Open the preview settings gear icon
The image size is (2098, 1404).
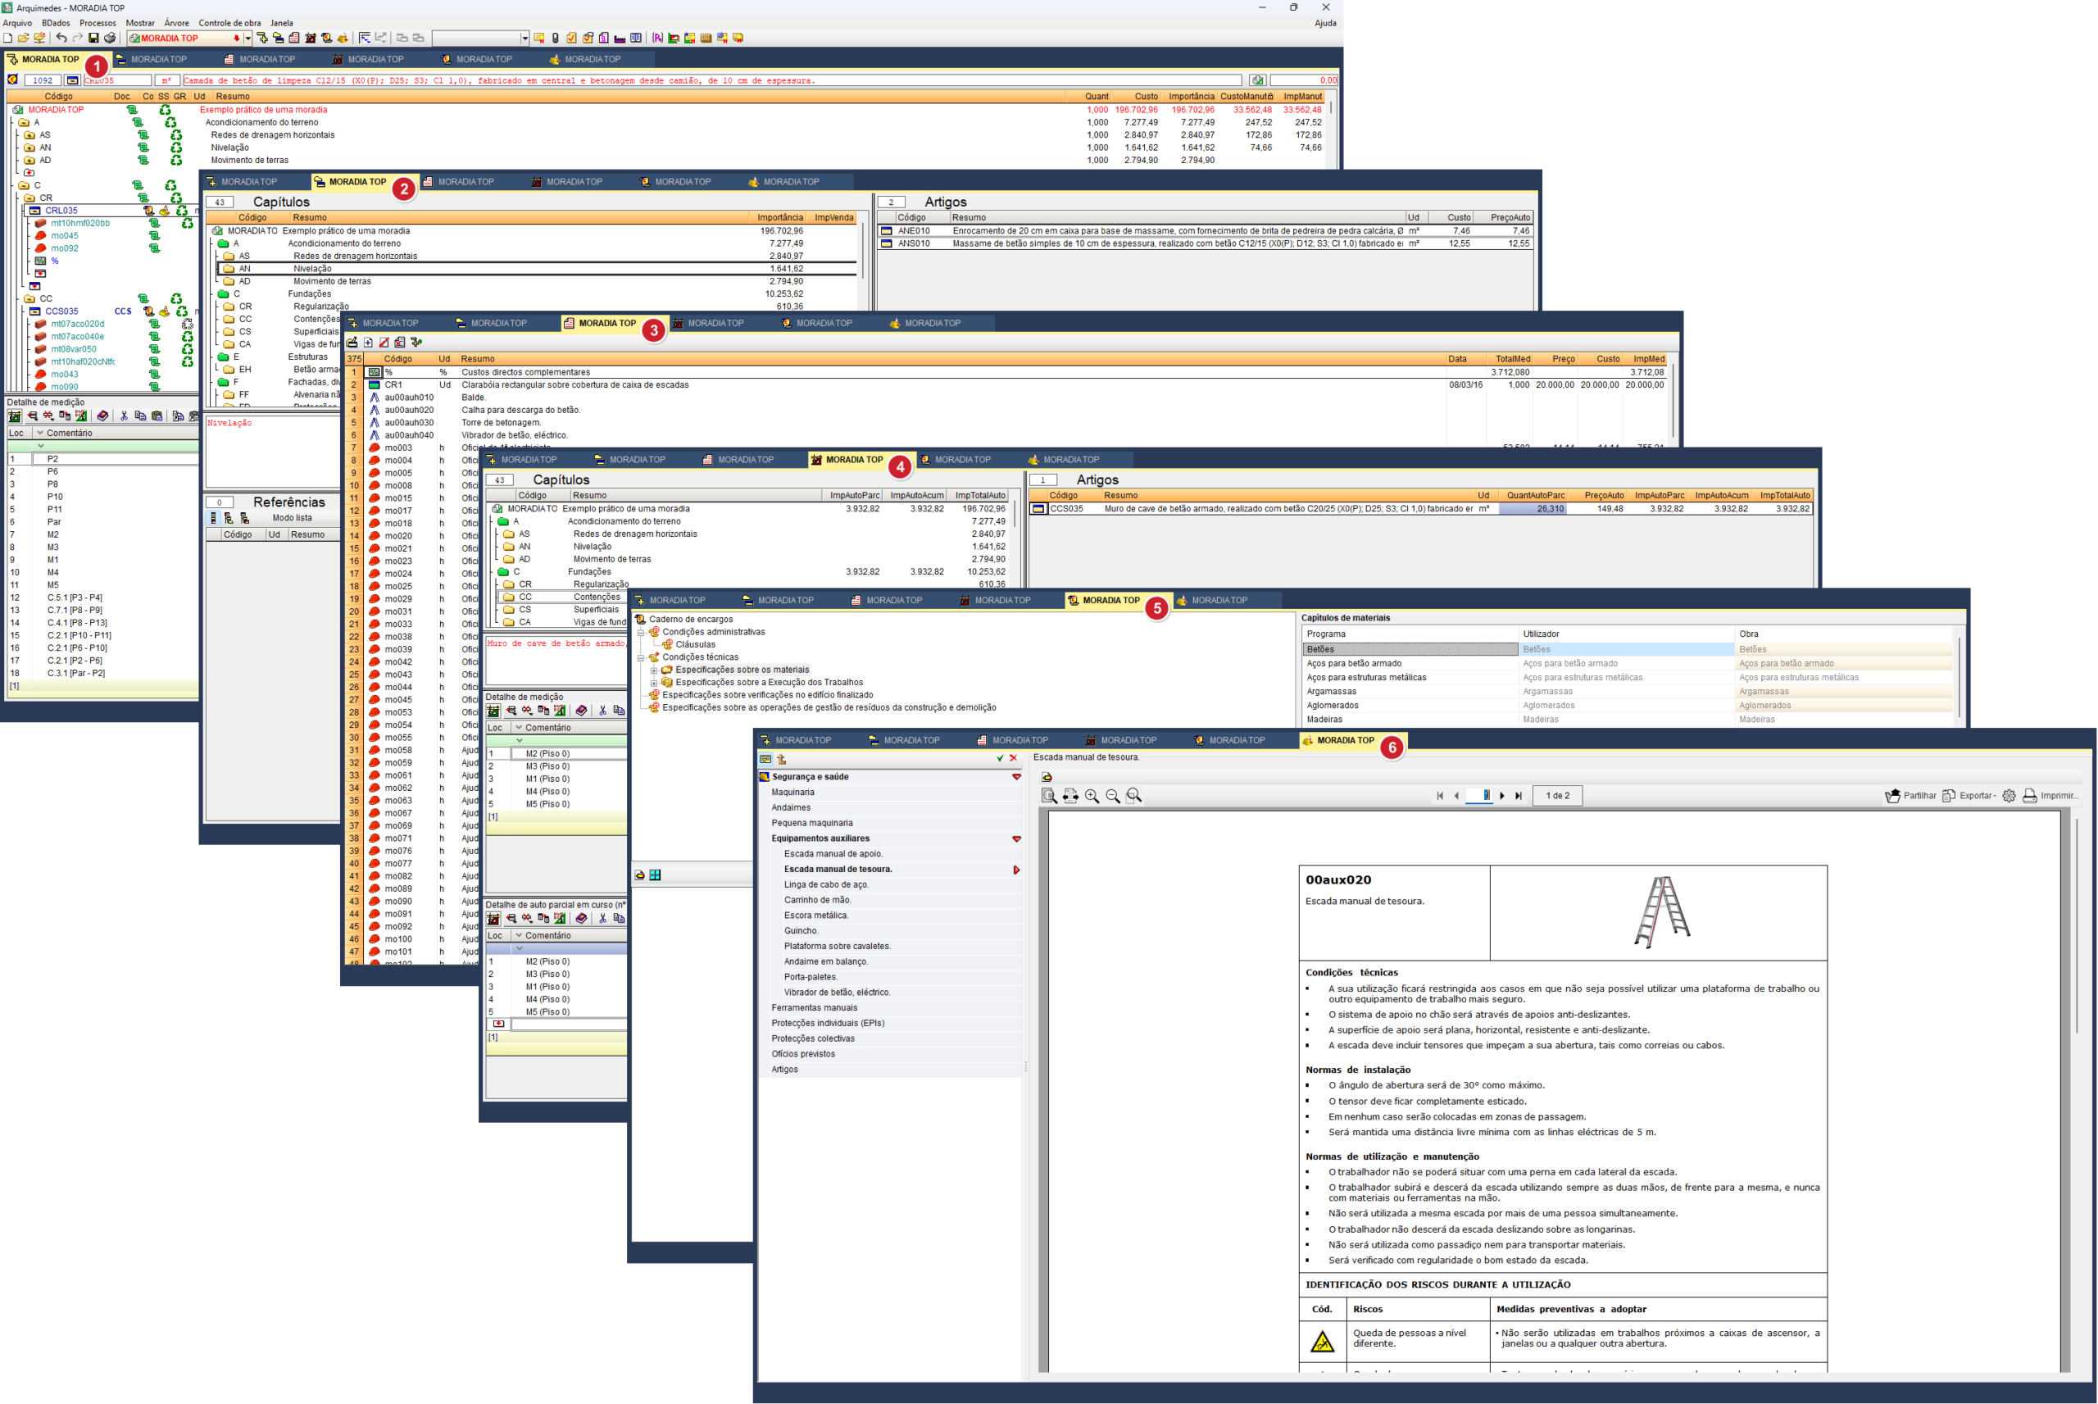pyautogui.click(x=2009, y=796)
